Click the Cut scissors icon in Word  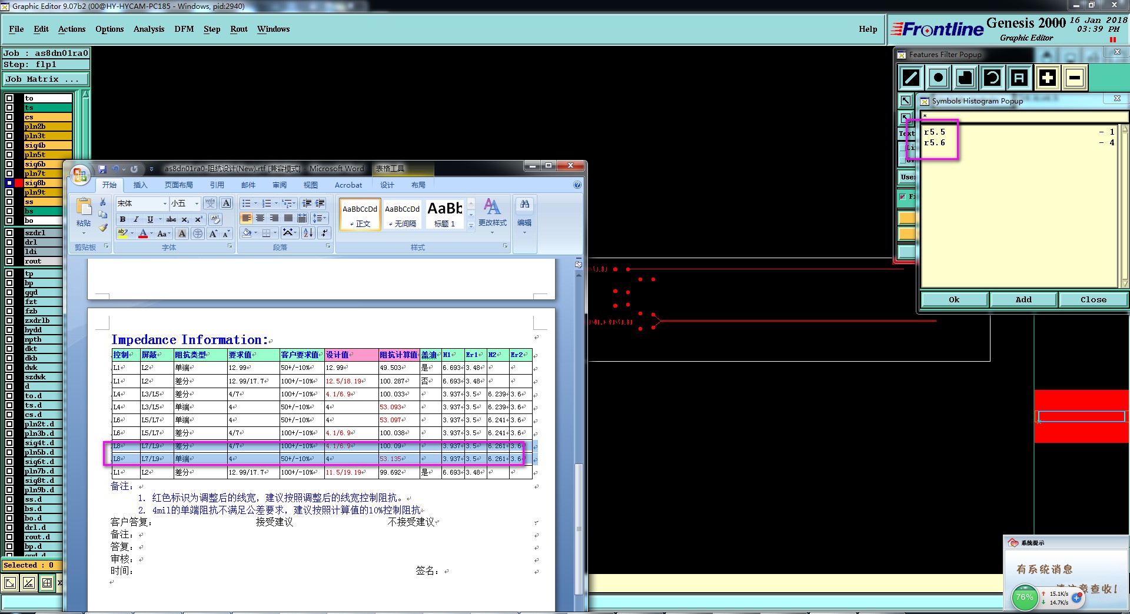click(103, 202)
